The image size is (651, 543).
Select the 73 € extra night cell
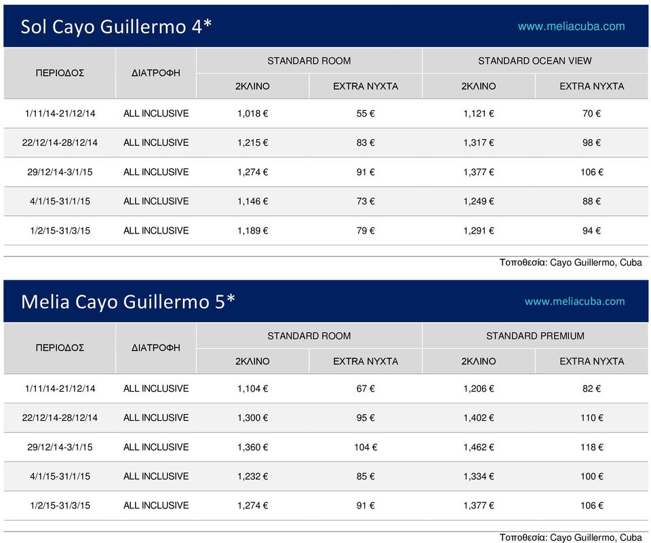[366, 201]
